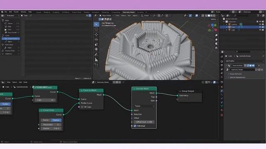Viewport: 266px width, 149px height.
Task: Open the Modifiers wrench tab in properties
Action: 222,91
